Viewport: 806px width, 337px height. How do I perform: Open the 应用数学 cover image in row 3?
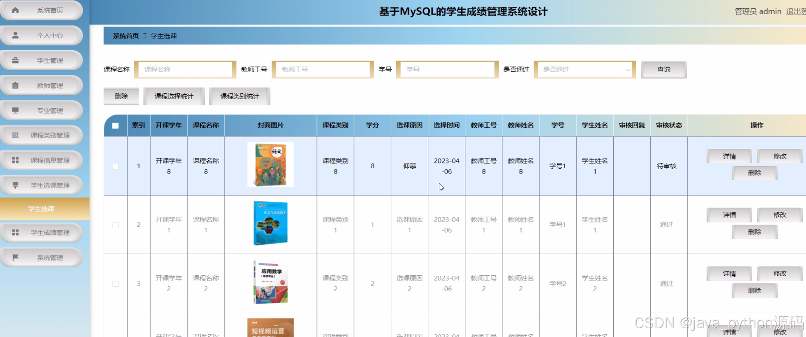point(270,282)
